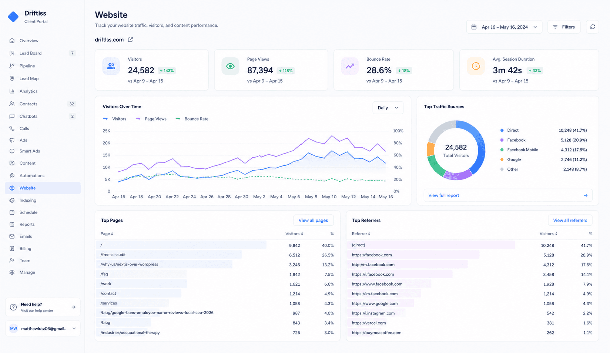Click the Schedule calendar icon
The height and width of the screenshot is (353, 610).
pyautogui.click(x=12, y=212)
